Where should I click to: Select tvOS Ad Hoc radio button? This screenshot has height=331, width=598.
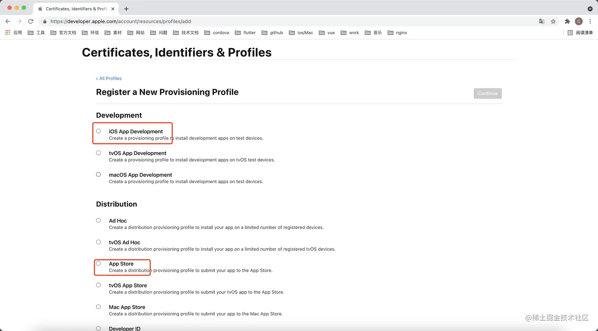(98, 242)
